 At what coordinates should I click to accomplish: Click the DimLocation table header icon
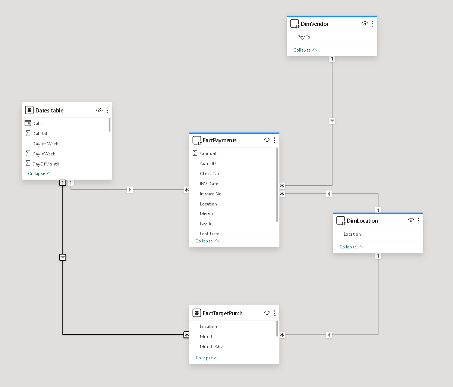[341, 221]
